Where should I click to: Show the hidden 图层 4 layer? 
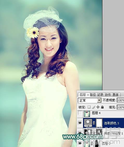[80, 113]
